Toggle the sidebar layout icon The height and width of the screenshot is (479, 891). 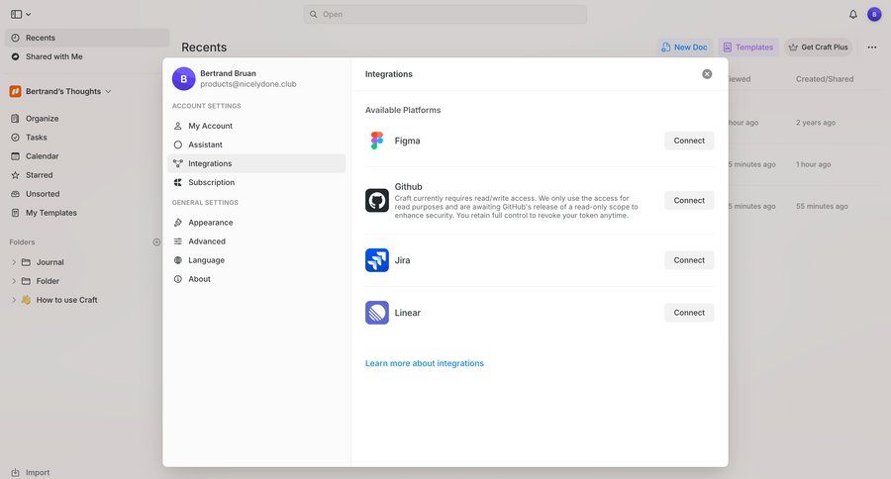coord(16,14)
